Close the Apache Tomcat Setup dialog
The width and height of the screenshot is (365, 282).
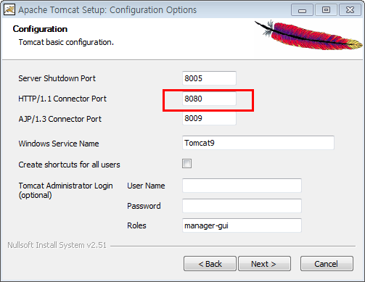pyautogui.click(x=350, y=10)
